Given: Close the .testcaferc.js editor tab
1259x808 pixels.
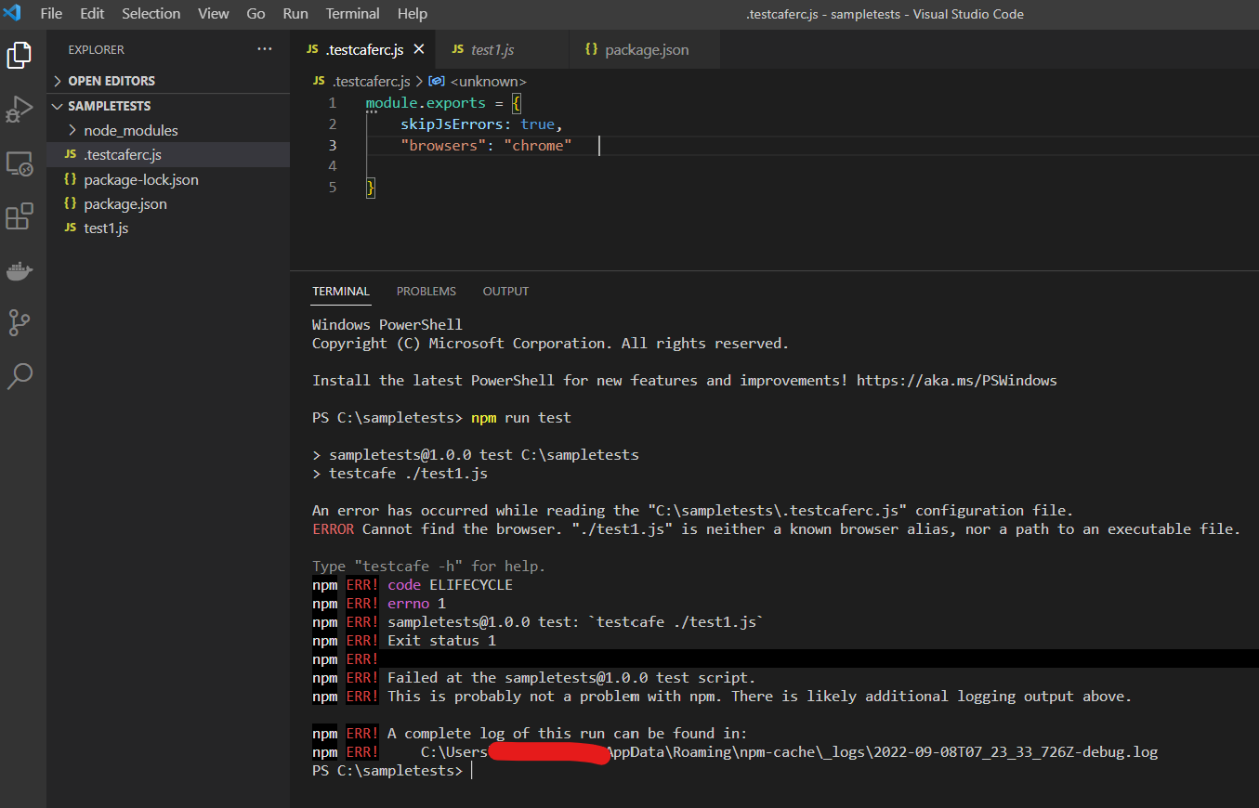Looking at the screenshot, I should tap(419, 49).
